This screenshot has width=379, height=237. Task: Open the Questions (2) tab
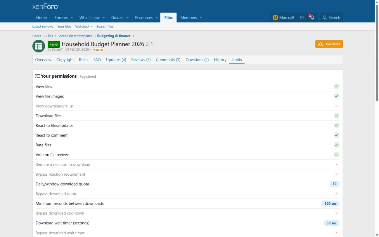197,60
